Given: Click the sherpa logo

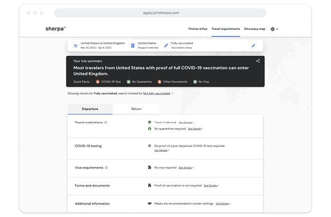Looking at the screenshot, I should point(55,29).
